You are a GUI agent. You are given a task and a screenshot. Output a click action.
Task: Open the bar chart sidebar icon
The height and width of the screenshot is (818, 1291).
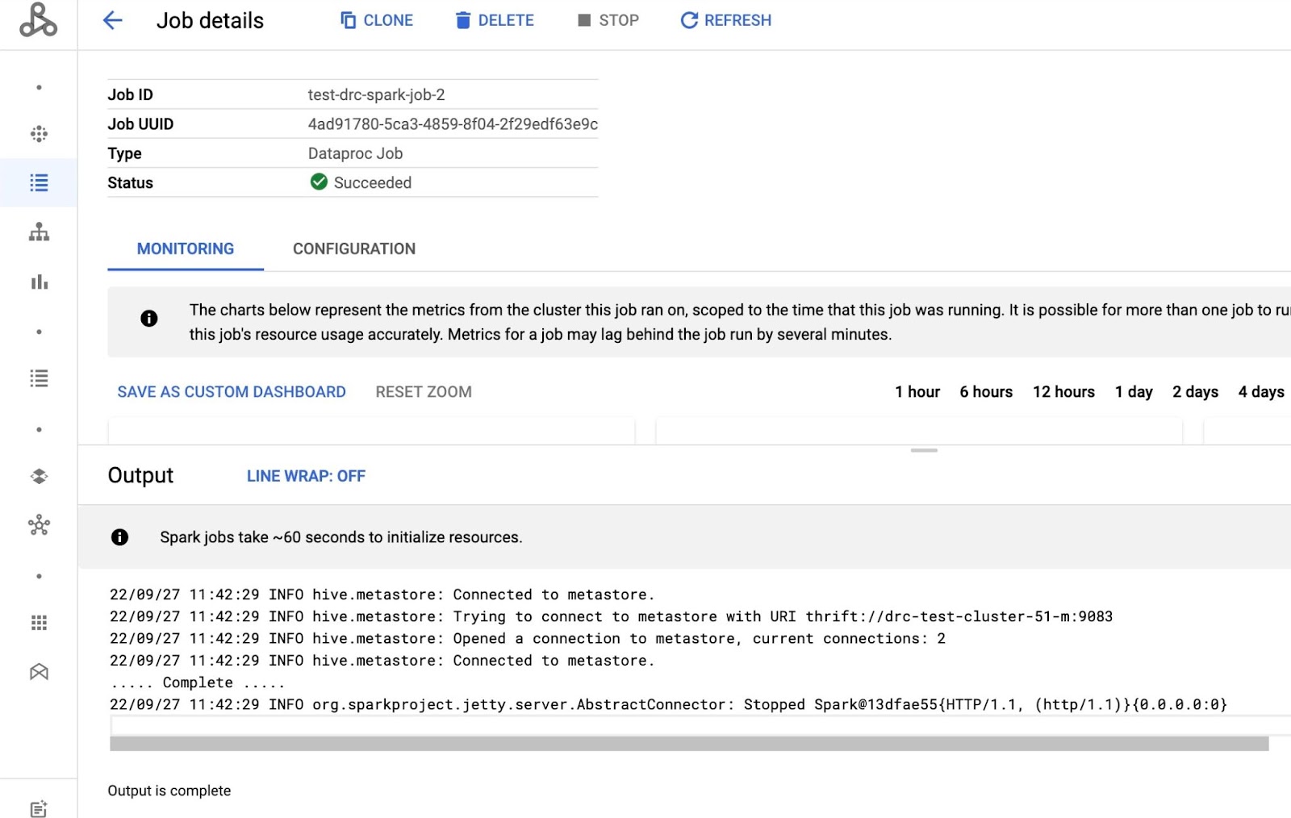[39, 282]
